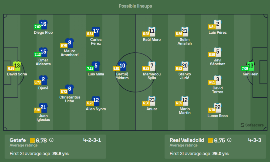
Task: Click info icon beside Real Valladolid's rating
Action: (229, 140)
